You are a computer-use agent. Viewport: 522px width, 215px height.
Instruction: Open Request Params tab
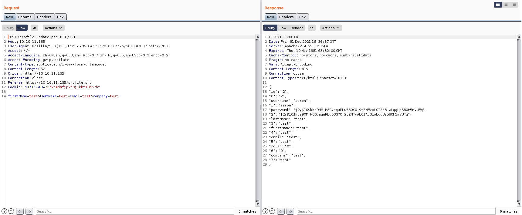point(25,17)
